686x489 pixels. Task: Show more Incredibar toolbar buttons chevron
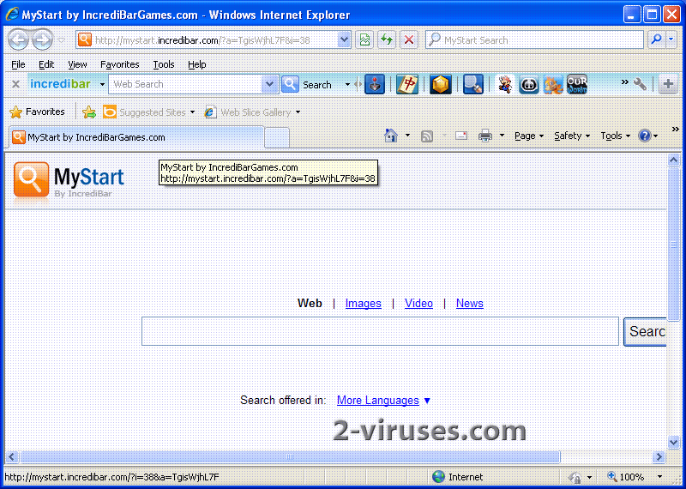(625, 81)
